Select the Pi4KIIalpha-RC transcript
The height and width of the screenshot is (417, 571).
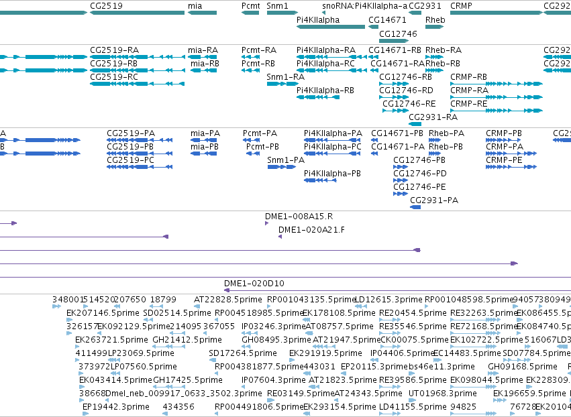(331, 70)
